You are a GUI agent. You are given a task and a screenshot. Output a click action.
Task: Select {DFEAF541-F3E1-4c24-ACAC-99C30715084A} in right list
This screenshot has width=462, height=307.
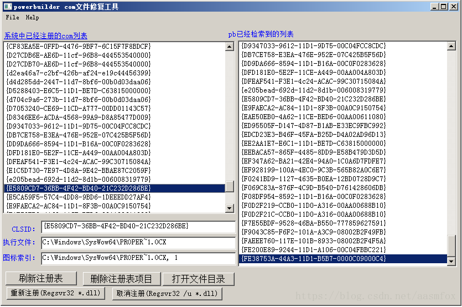click(x=343, y=81)
